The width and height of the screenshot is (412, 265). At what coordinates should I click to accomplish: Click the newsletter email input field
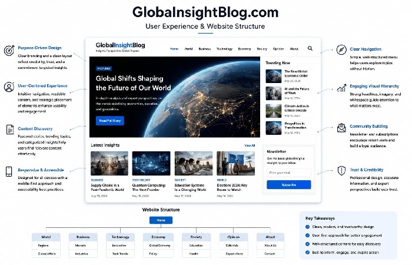click(289, 173)
